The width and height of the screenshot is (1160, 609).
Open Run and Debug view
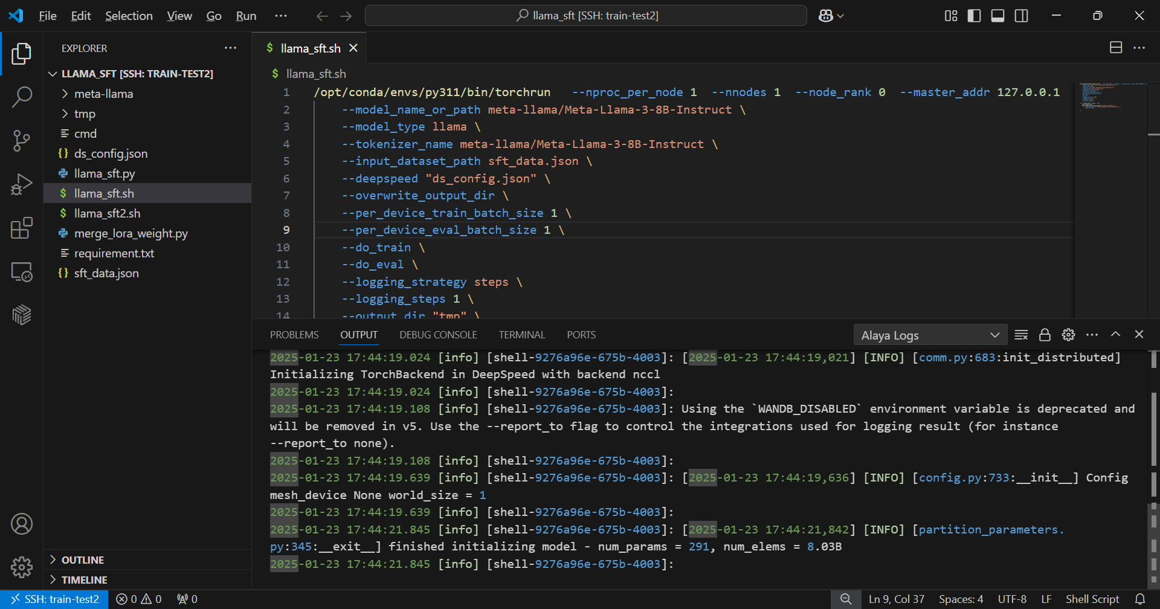point(22,184)
